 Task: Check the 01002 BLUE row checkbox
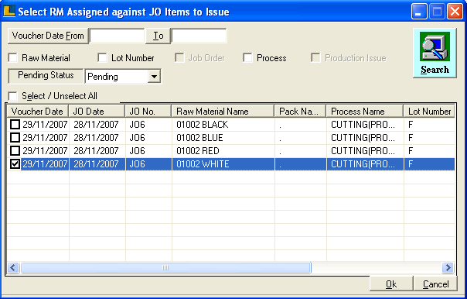point(15,138)
